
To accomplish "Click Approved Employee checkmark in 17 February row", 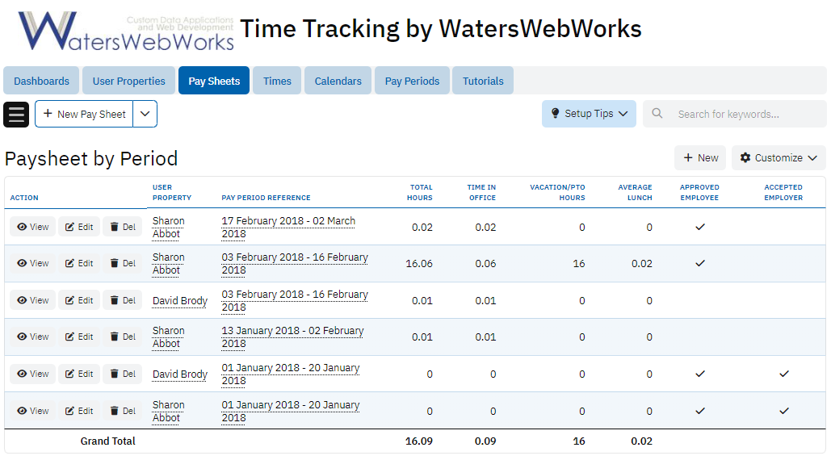I will pos(699,228).
